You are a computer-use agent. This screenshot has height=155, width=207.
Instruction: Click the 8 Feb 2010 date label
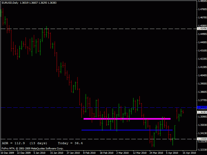coord(89,153)
